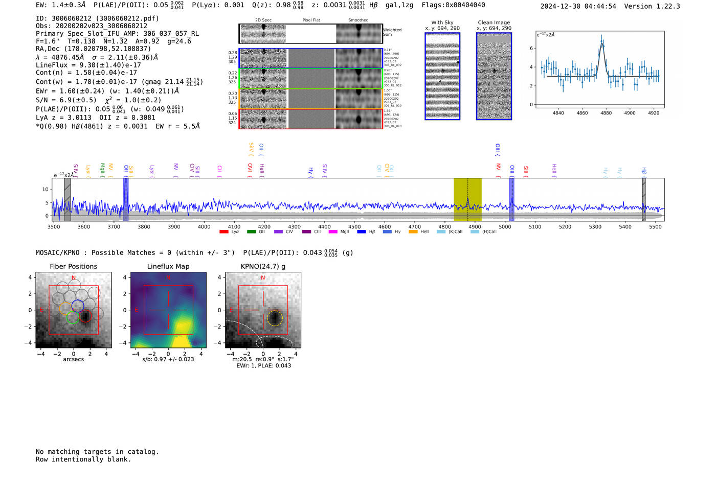716x487 pixels.
Task: Click the MOSAIC/KPNO Possible Matches line
Action: point(194,253)
